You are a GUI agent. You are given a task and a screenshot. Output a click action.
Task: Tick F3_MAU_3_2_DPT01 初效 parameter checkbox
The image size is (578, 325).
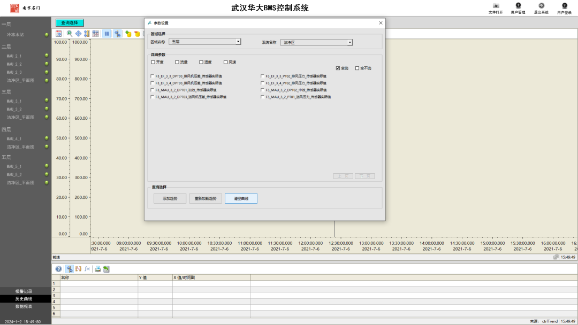click(152, 90)
